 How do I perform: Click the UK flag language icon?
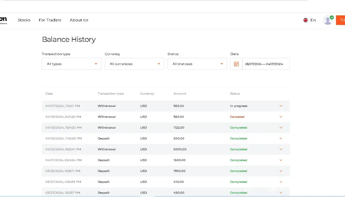(x=306, y=20)
